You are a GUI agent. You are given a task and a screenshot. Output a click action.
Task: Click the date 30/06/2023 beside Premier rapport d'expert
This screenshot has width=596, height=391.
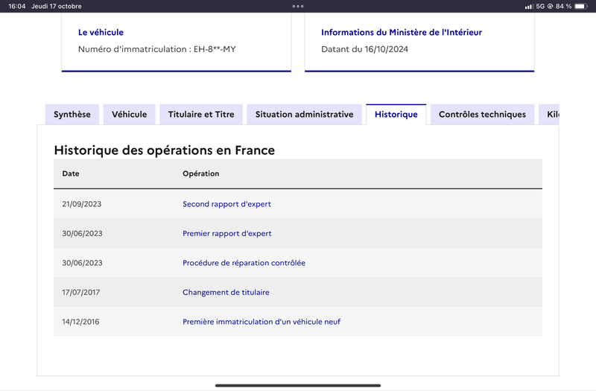[82, 233]
